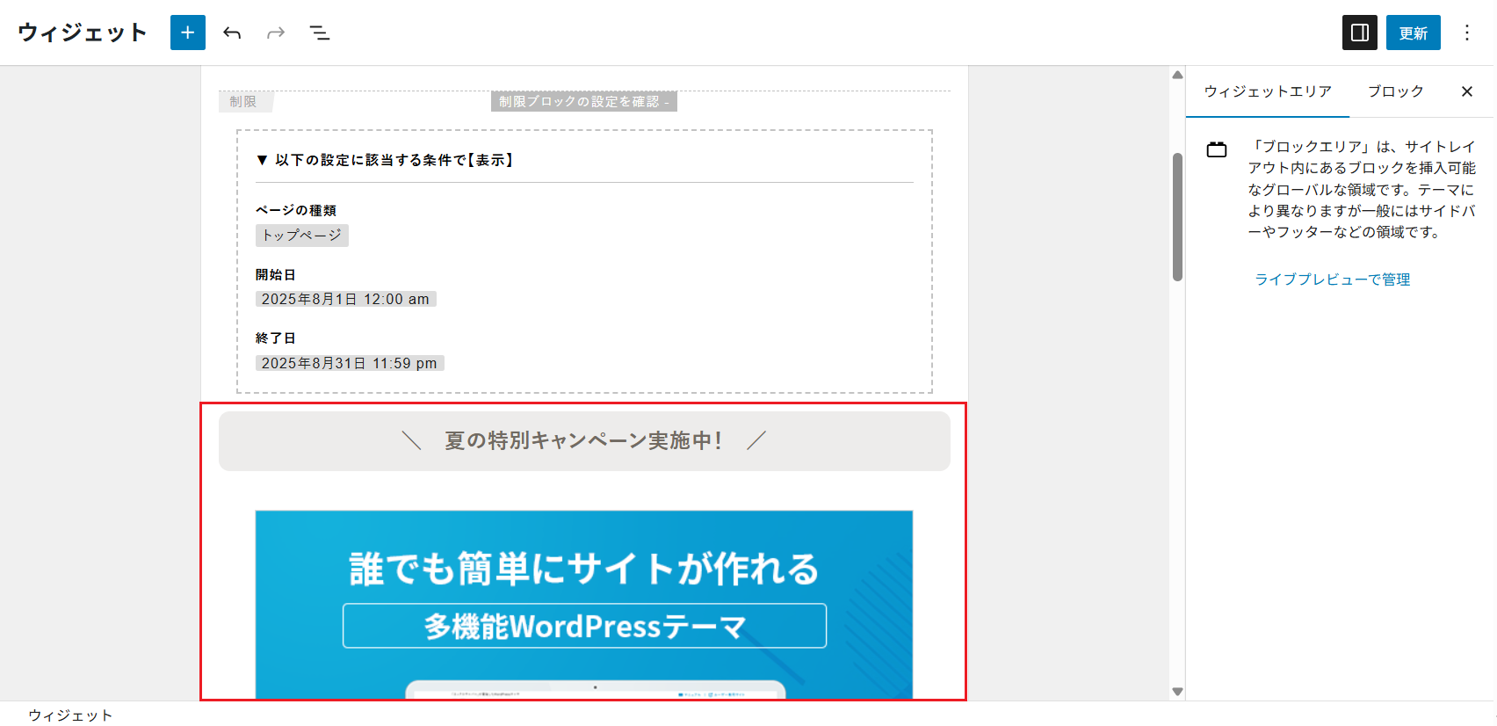This screenshot has width=1497, height=726.
Task: Switch to the ウィジェットエリア tab
Action: coord(1268,91)
